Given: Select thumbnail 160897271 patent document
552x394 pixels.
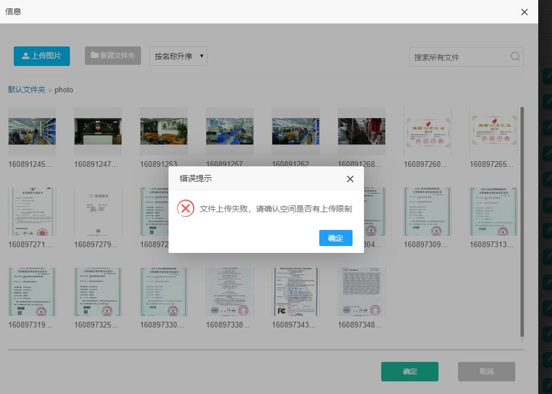Looking at the screenshot, I should coord(32,212).
